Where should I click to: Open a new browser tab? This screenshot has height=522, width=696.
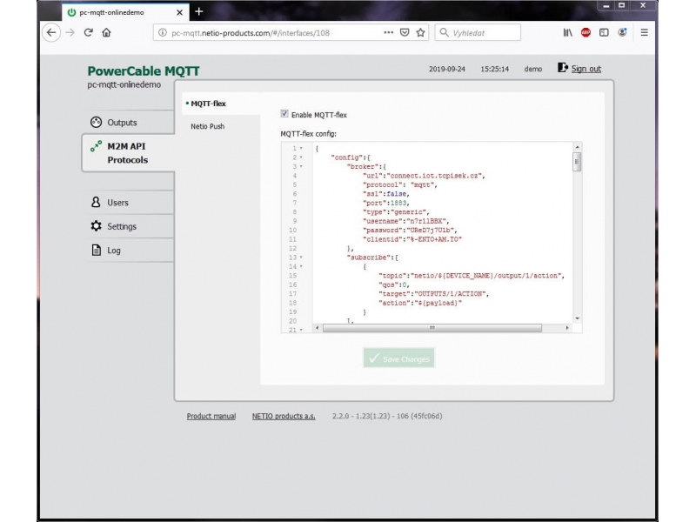coord(199,11)
